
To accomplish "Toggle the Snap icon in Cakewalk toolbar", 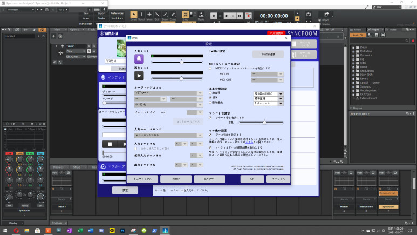I will (x=186, y=16).
